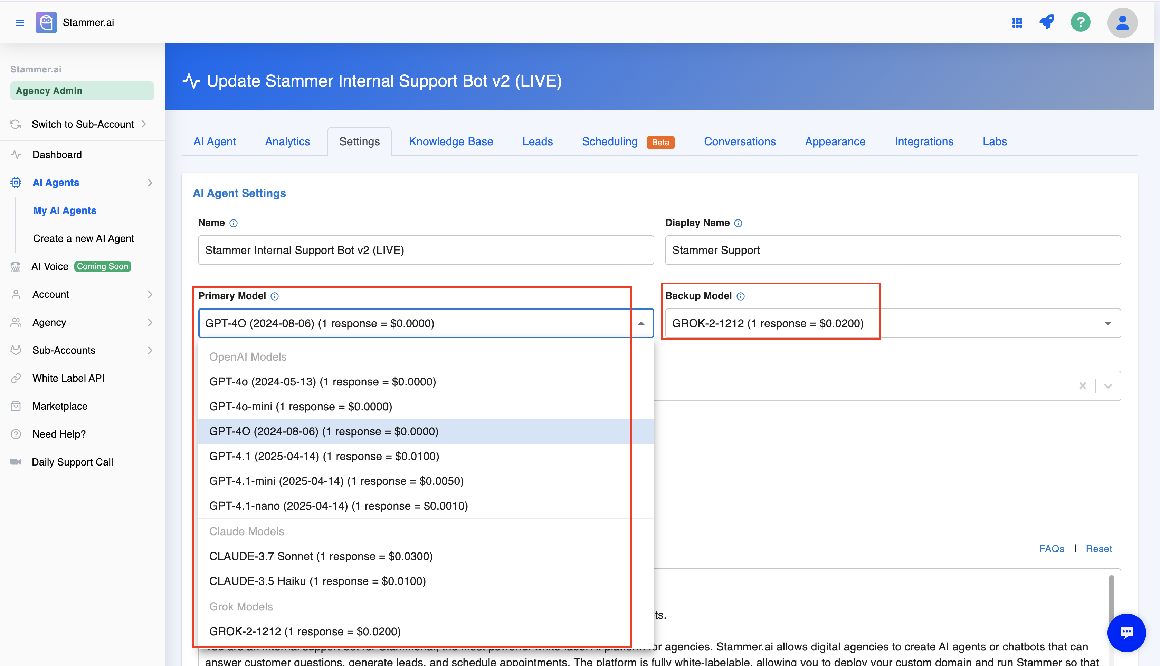Select GPT-4.1 (2025-04-14) option
The width and height of the screenshot is (1160, 666).
[x=426, y=457]
